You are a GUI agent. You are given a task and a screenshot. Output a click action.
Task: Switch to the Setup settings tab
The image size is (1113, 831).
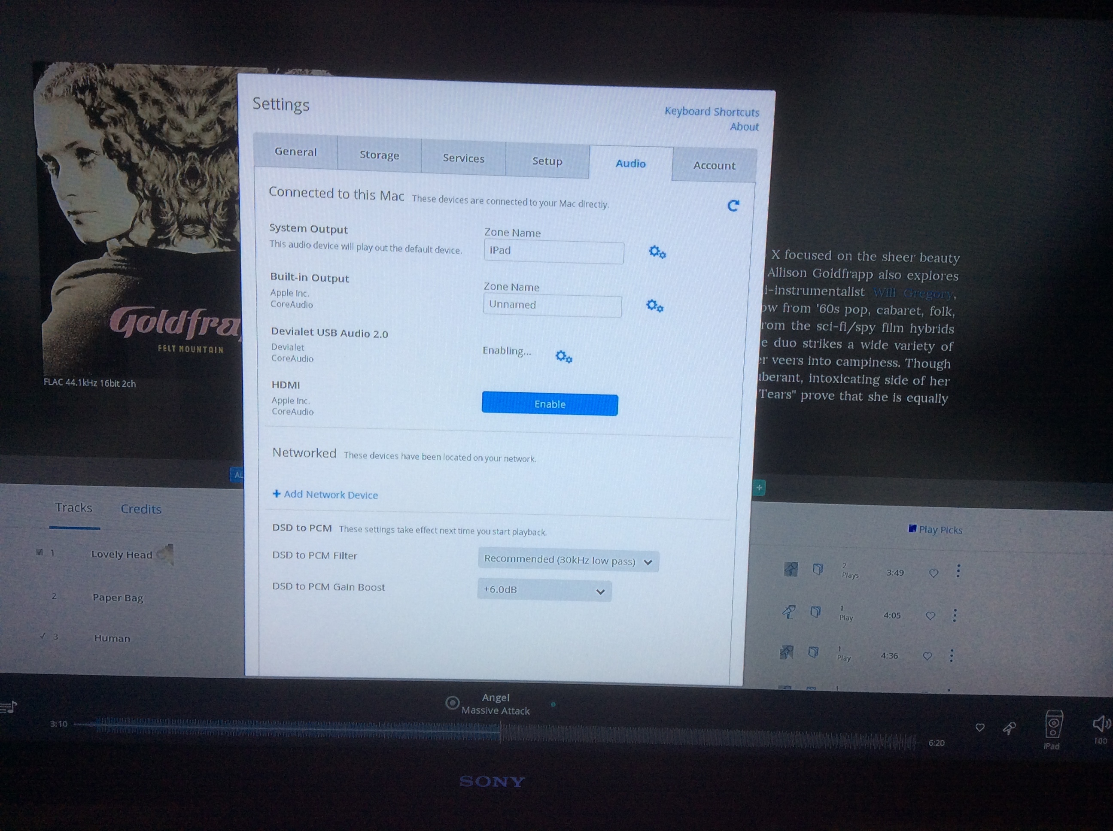coord(547,161)
